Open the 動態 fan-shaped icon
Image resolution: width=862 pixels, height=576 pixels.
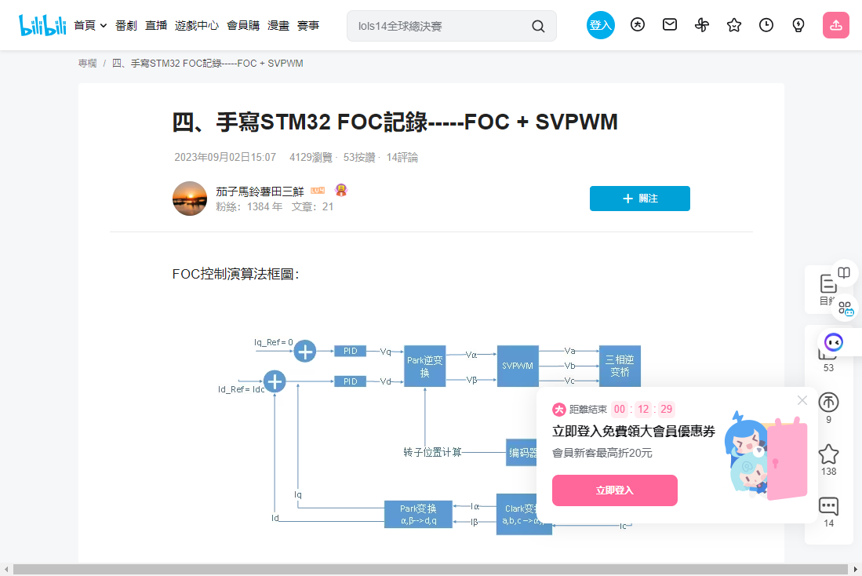coord(702,25)
